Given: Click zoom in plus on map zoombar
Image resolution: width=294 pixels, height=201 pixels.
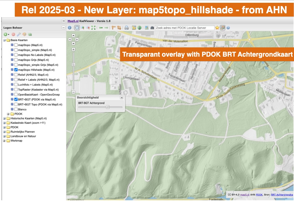Looking at the screenshot, I should pyautogui.click(x=73, y=50).
